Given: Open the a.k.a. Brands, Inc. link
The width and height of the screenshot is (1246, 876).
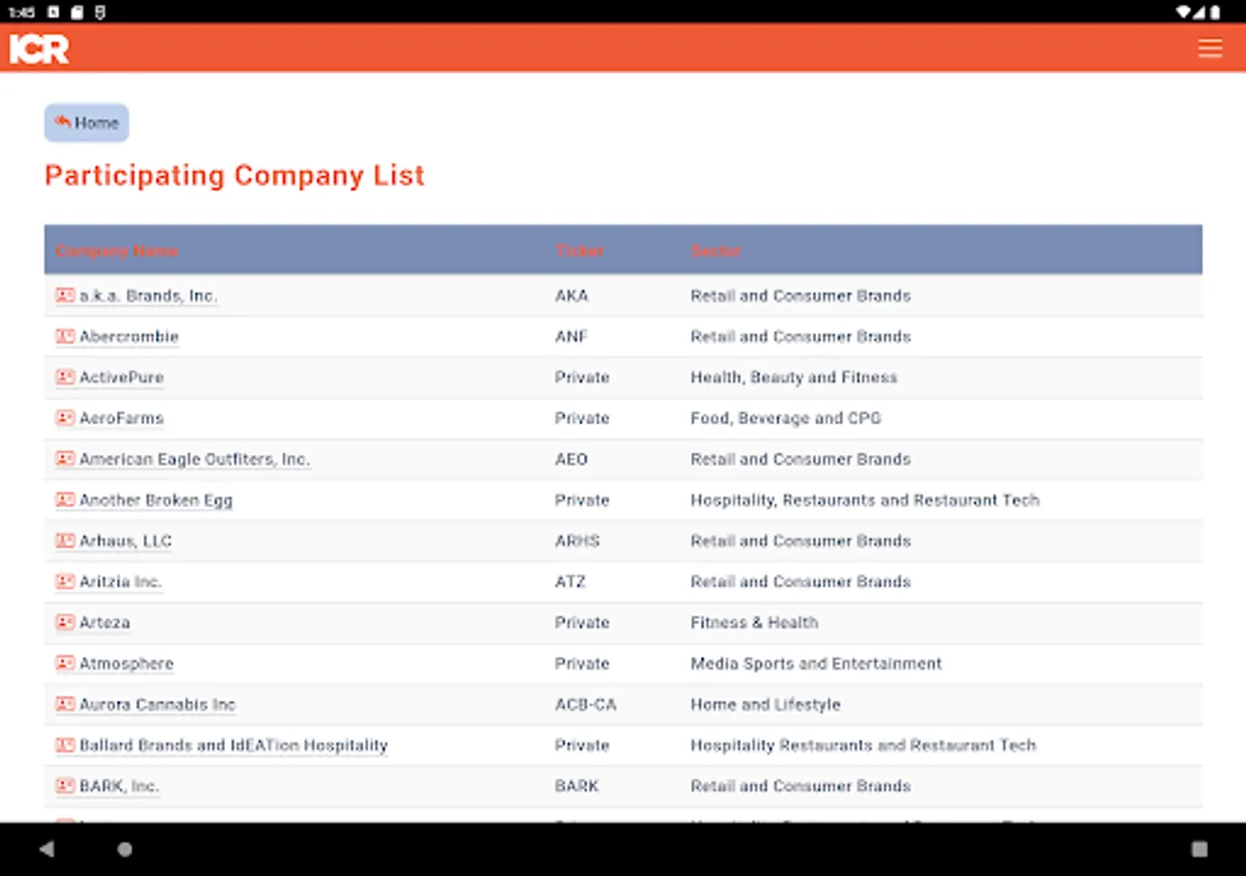Looking at the screenshot, I should pos(149,296).
